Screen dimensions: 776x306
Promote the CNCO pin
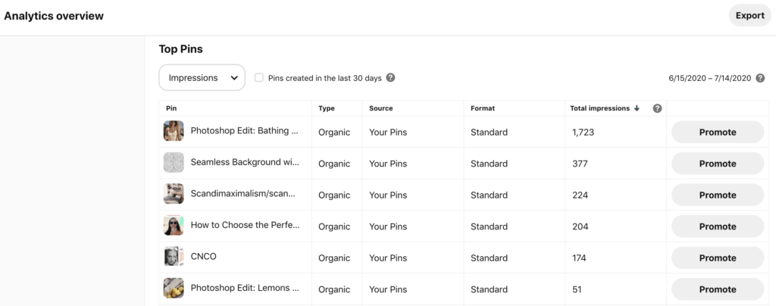(717, 258)
